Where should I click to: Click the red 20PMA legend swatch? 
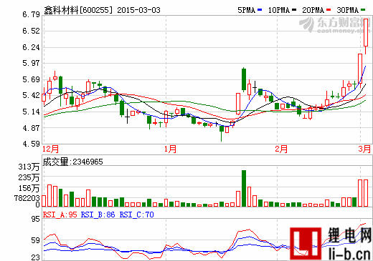click(x=329, y=10)
